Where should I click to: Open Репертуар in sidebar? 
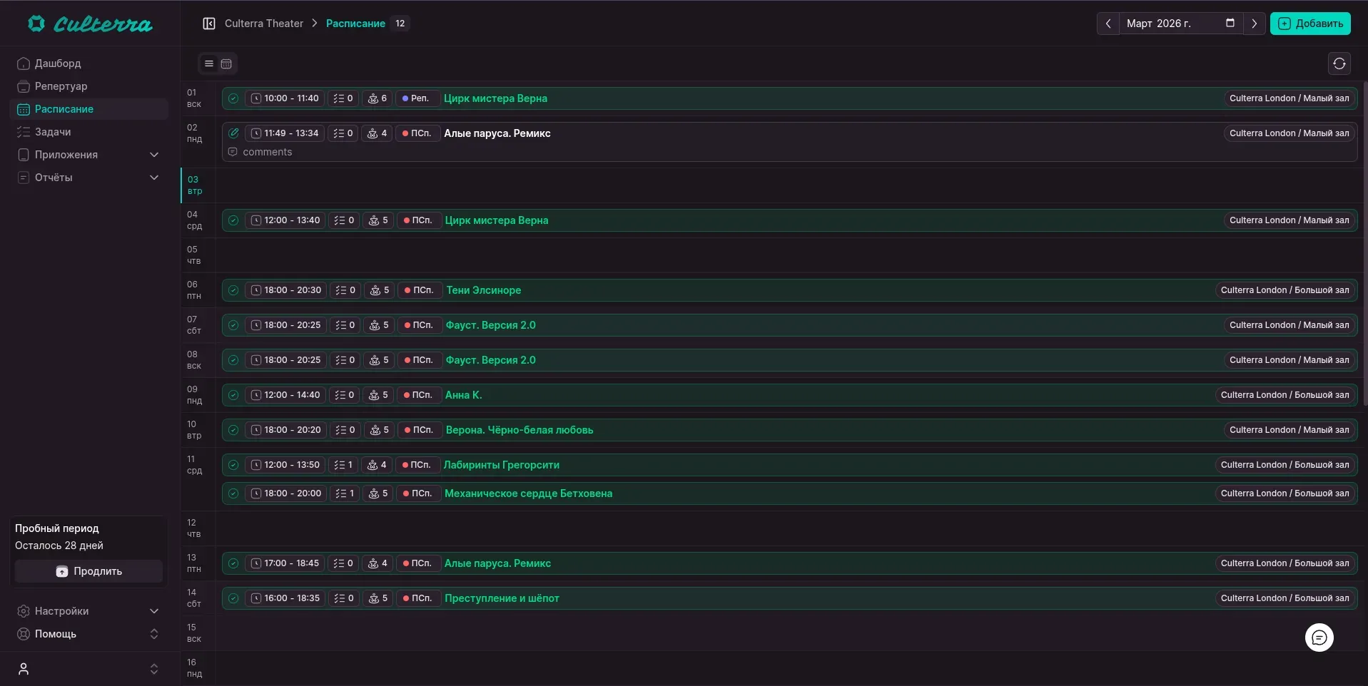(89, 86)
